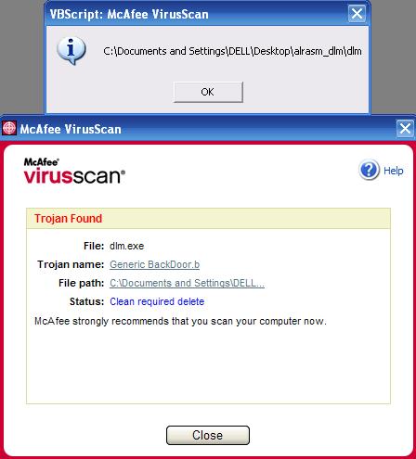Click the McAfee red shield title bar icon
Viewport: 416px width, 459px height.
[x=9, y=128]
